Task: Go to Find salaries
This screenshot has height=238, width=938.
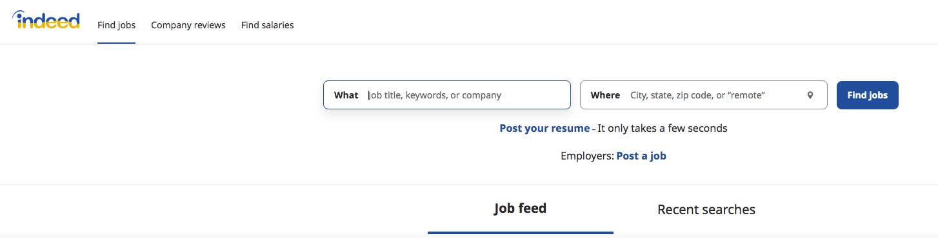Action: [x=267, y=25]
